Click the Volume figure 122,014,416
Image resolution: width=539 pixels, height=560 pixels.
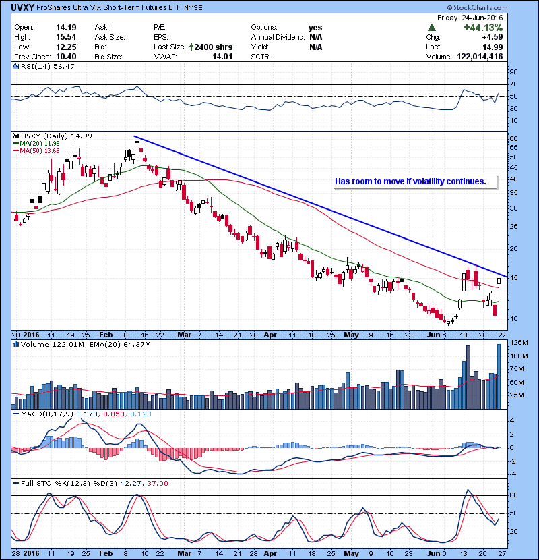(480, 57)
